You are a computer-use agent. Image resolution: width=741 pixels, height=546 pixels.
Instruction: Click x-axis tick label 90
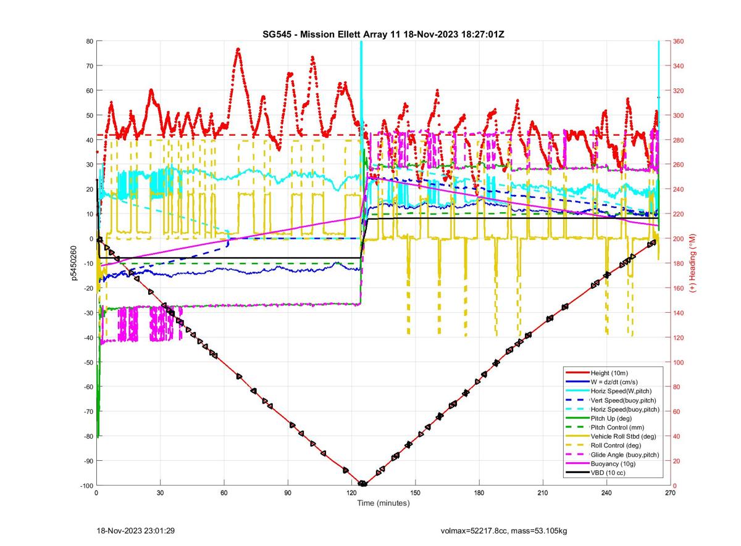coord(288,493)
